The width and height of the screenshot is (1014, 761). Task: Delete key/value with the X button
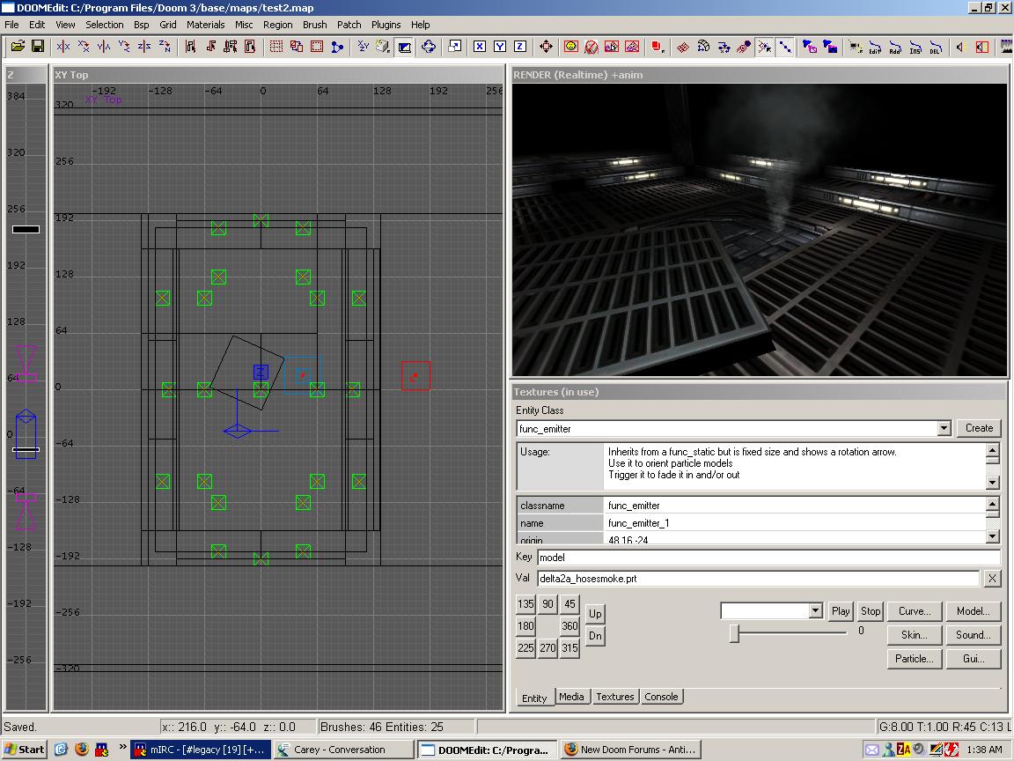pos(992,579)
